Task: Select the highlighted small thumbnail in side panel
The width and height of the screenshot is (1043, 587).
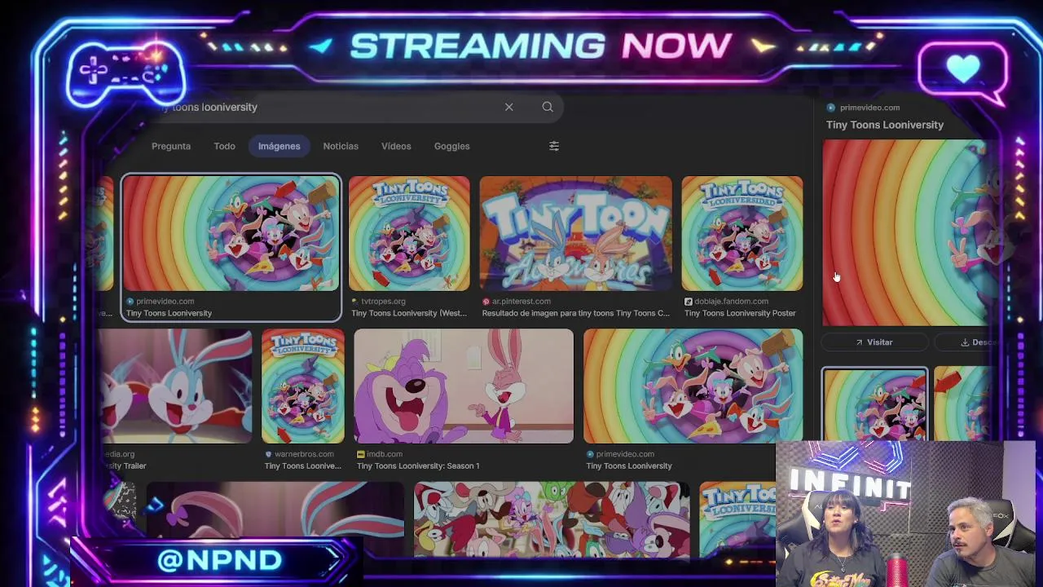Action: click(x=874, y=404)
